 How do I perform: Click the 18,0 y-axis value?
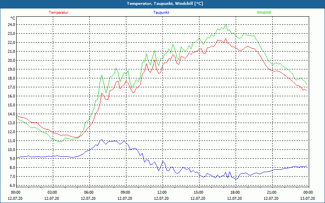coord(11,78)
